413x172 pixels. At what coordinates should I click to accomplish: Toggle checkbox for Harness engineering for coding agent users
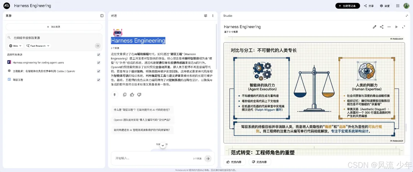click(x=99, y=63)
